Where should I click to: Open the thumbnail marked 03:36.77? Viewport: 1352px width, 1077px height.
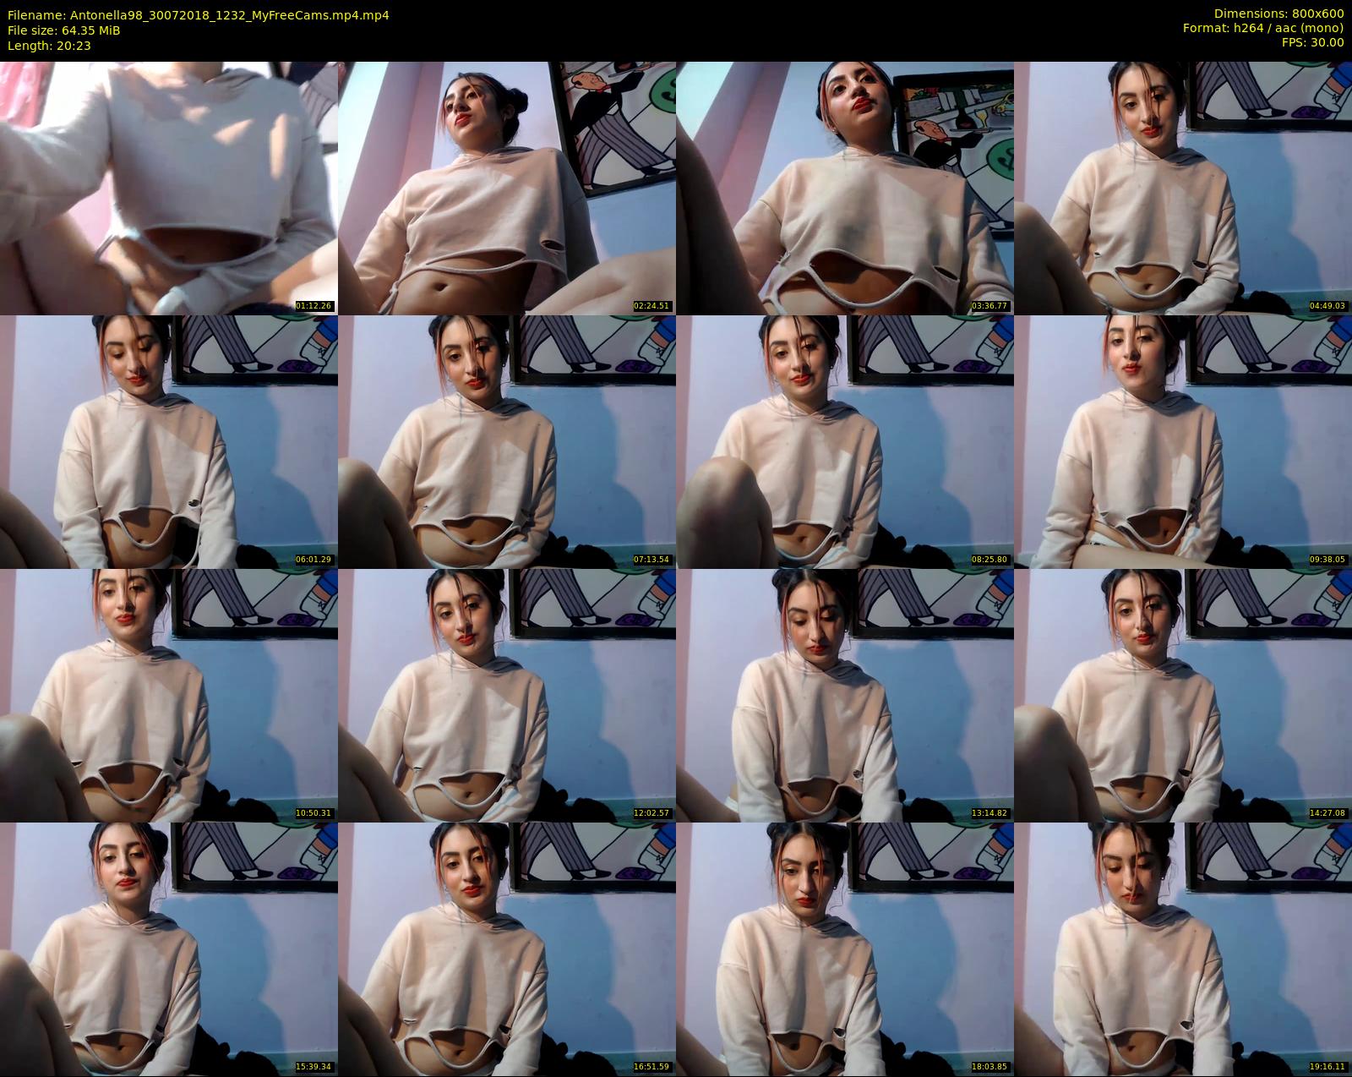tap(845, 188)
